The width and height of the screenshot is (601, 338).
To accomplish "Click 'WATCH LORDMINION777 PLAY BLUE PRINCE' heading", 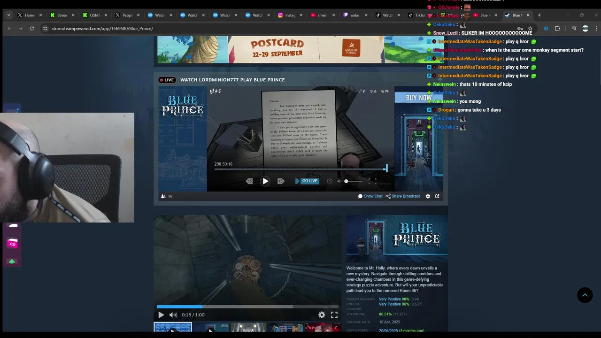I will (232, 80).
